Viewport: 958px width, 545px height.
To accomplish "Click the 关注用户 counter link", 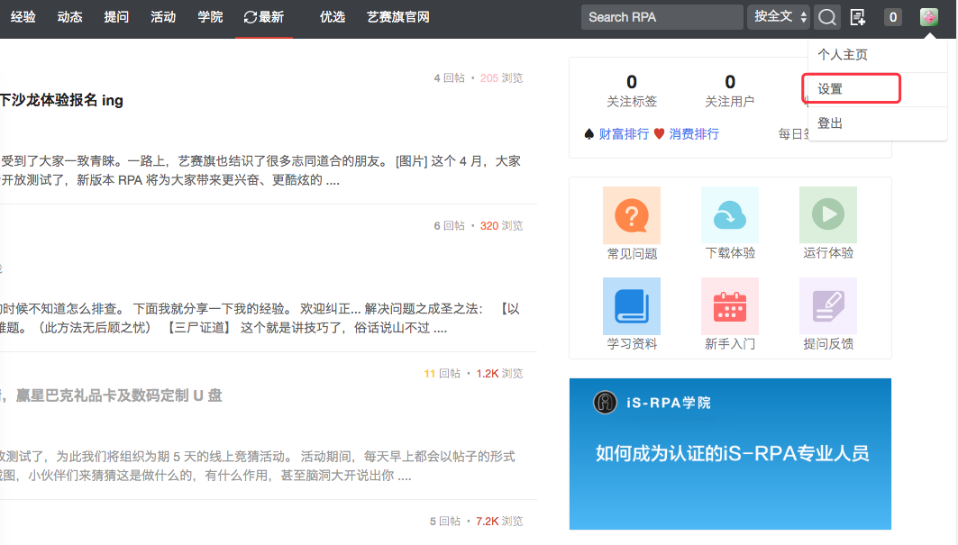I will pos(729,93).
